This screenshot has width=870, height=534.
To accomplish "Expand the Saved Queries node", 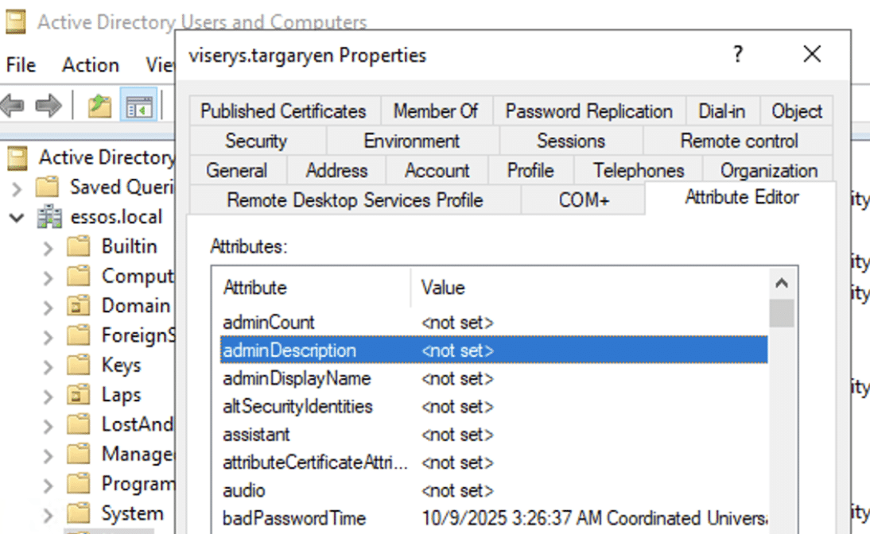I will [x=17, y=188].
